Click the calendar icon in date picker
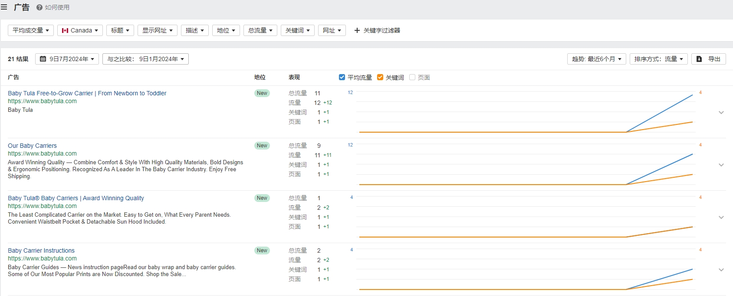Viewport: 733px width, 296px height. pos(43,59)
